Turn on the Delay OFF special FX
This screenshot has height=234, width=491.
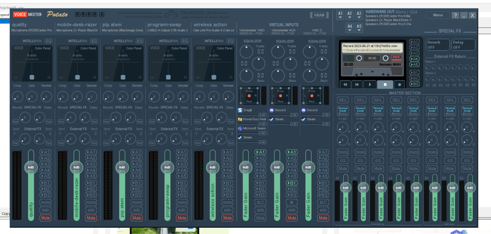[x=463, y=45]
